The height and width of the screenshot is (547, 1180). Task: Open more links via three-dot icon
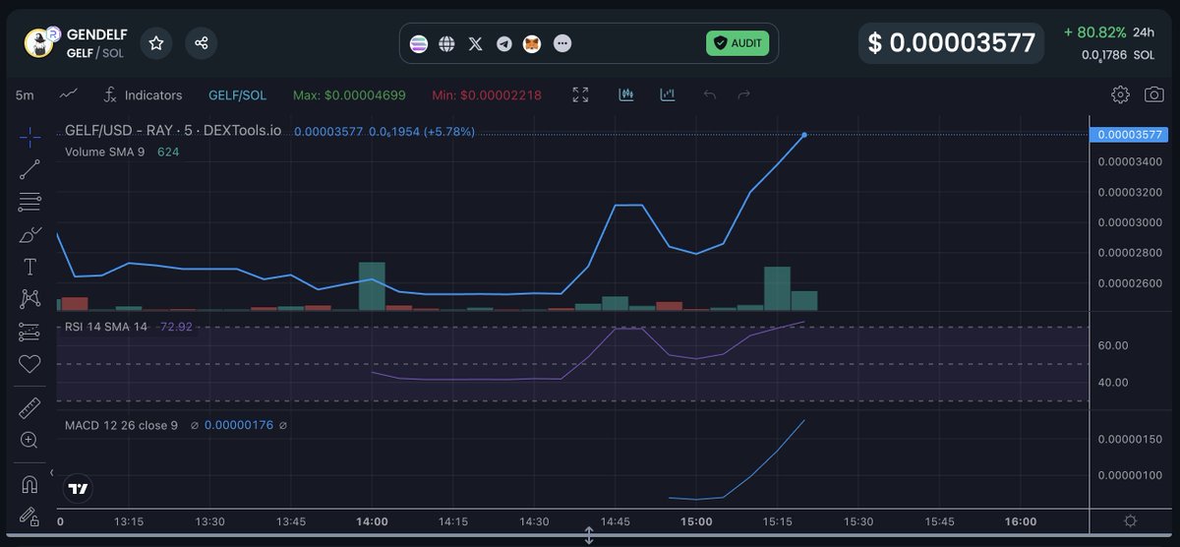562,43
